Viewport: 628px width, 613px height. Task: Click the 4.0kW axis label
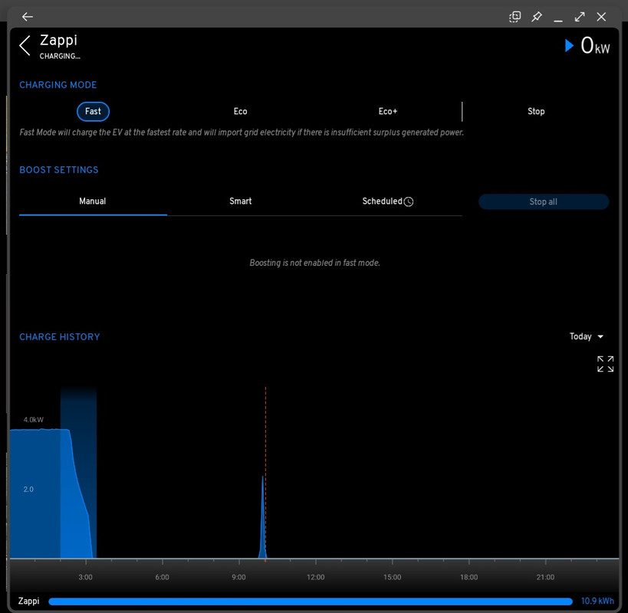point(33,420)
